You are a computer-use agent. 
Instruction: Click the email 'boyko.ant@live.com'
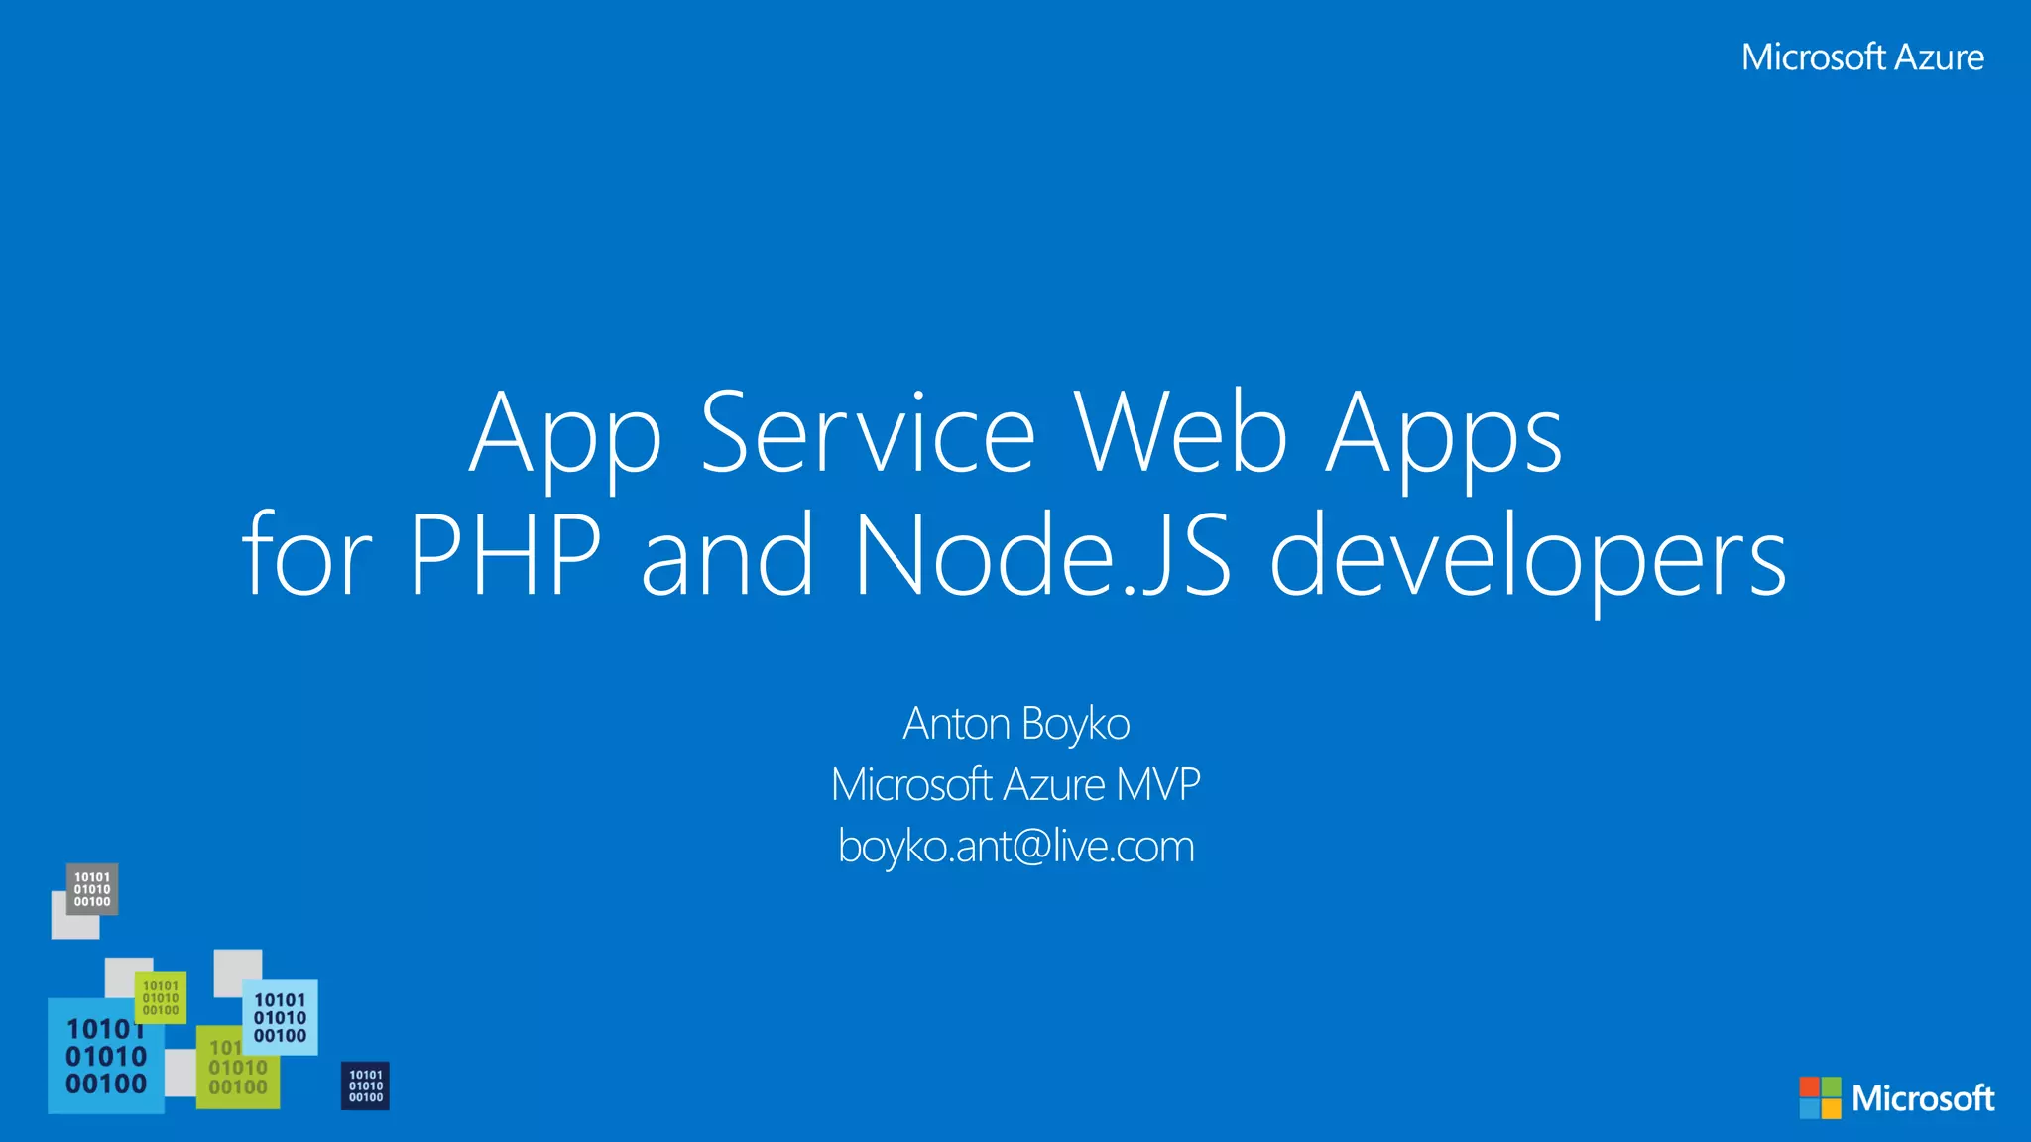tap(1015, 848)
